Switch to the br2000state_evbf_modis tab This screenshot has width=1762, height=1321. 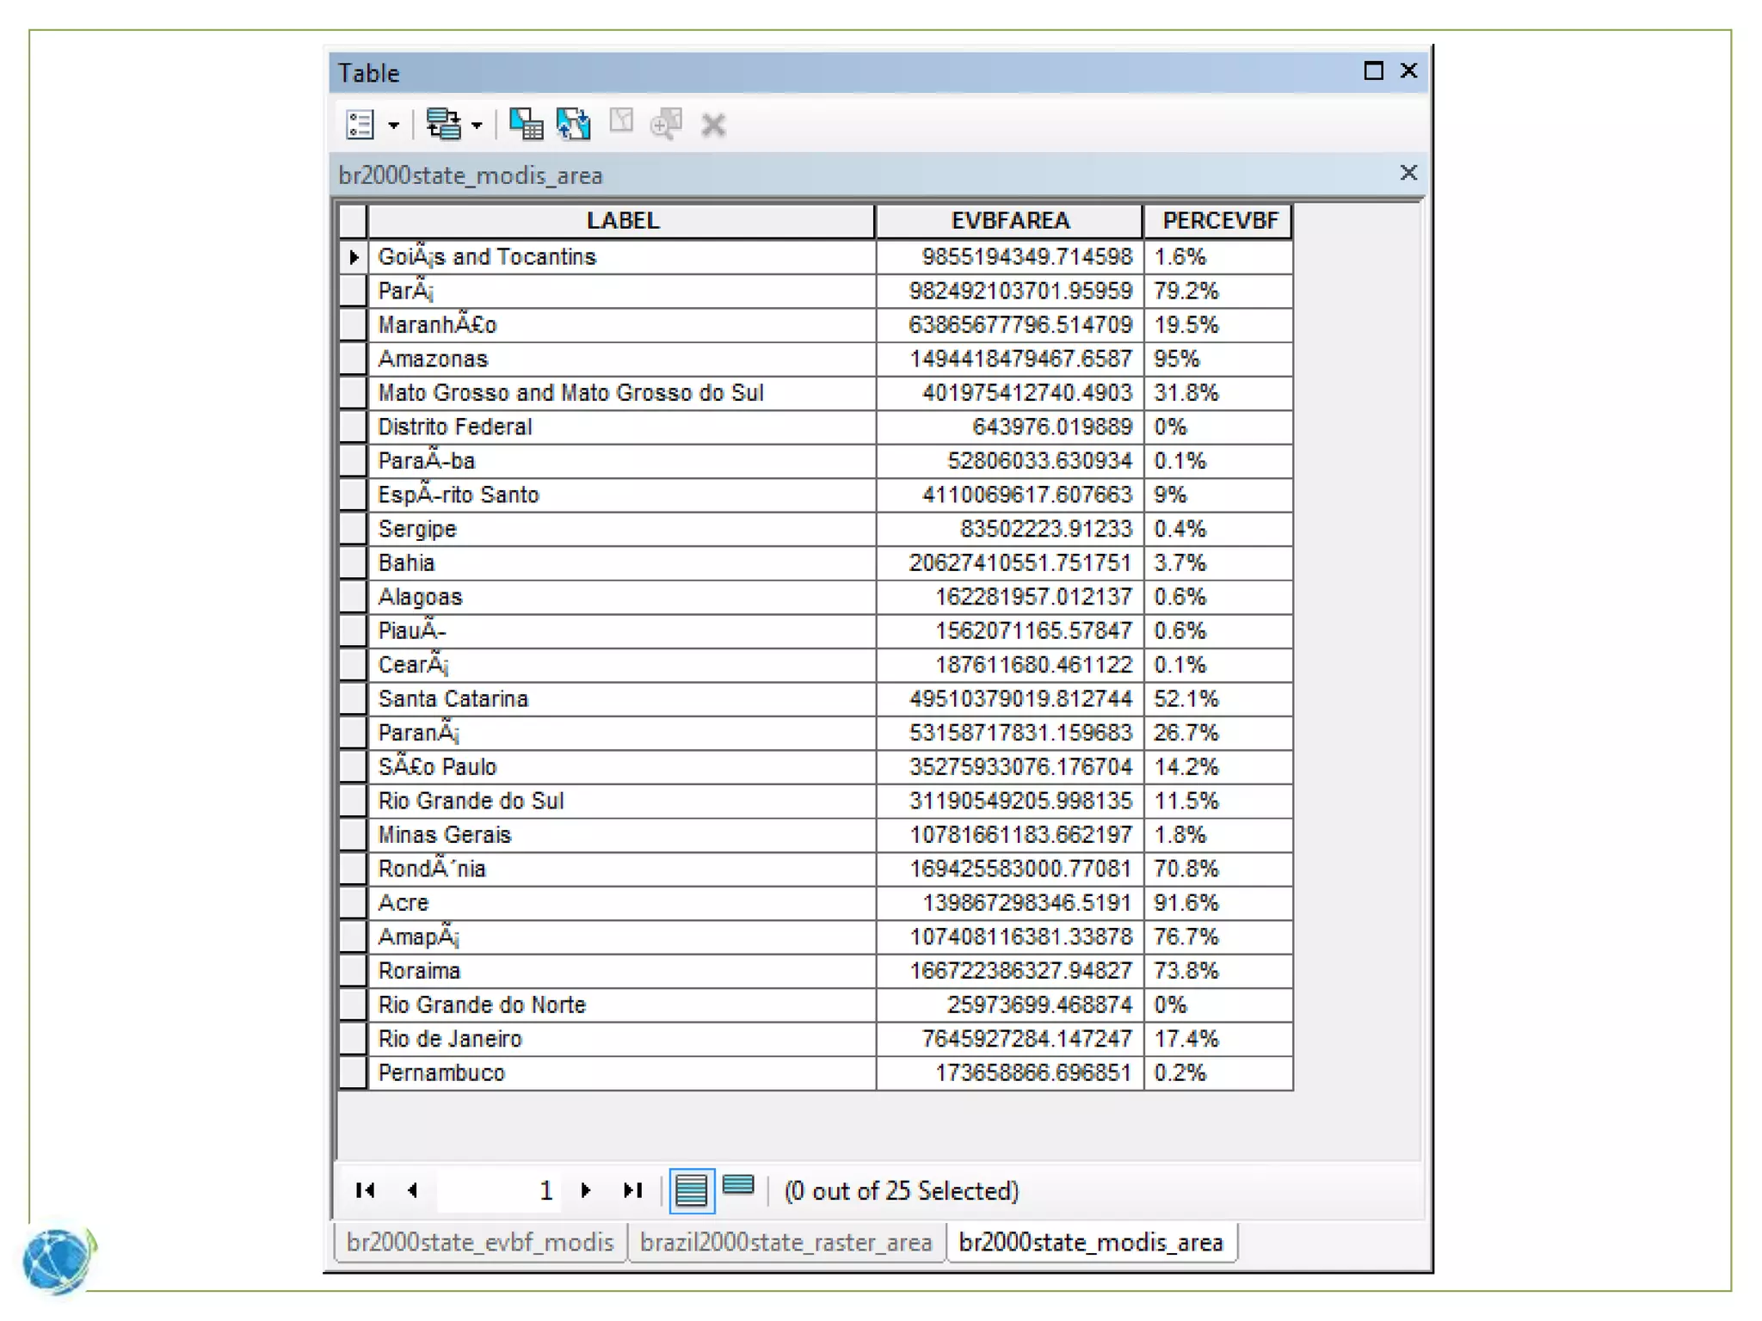(479, 1243)
